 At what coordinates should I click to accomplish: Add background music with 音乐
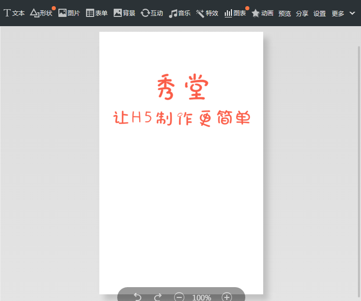(180, 13)
